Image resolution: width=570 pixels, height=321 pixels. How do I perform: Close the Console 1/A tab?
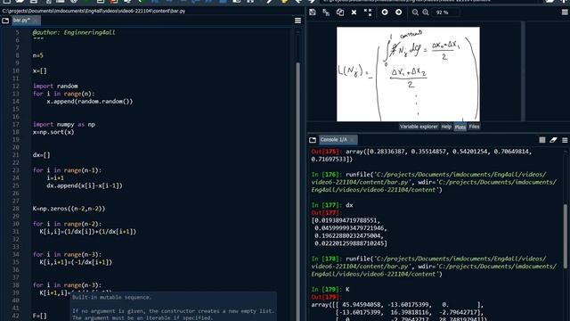(353, 140)
